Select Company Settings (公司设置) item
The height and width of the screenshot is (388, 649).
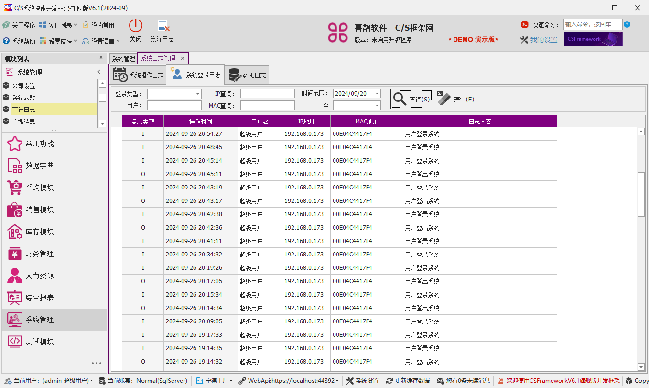50,86
